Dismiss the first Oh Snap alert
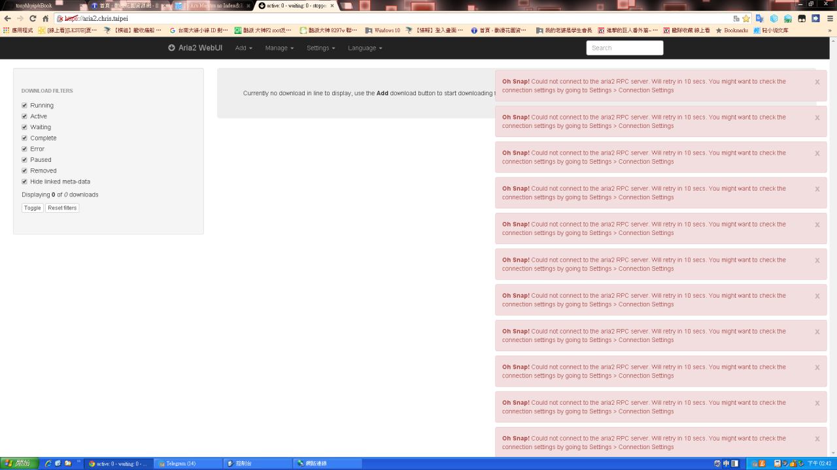Viewport: 837px width, 470px height. click(x=817, y=82)
